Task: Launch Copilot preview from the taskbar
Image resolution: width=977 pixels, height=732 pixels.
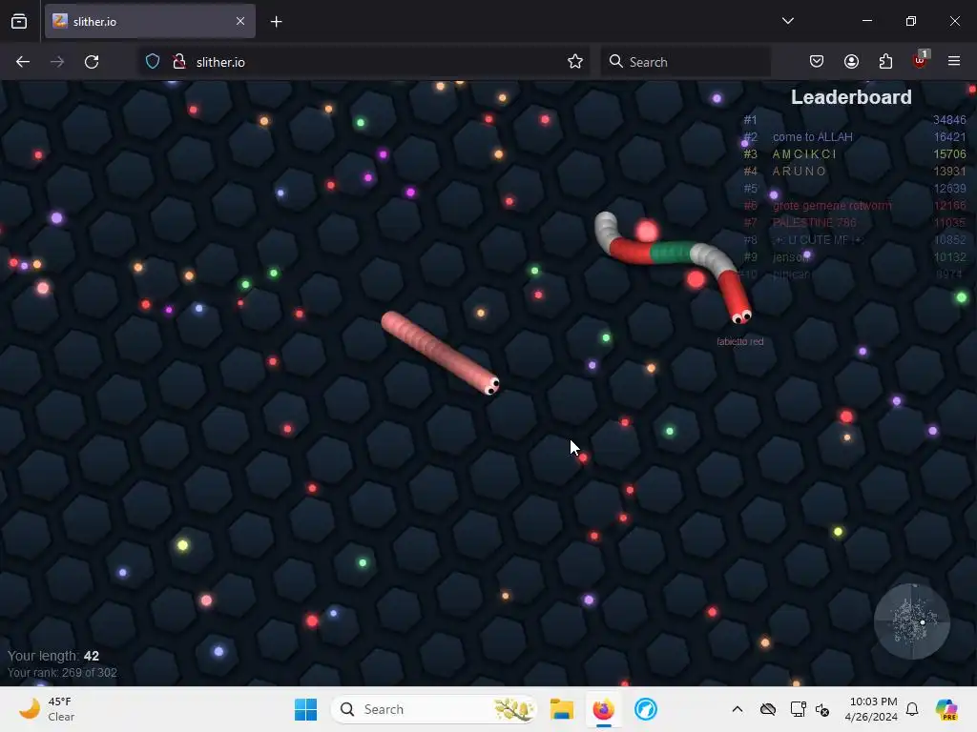Action: pyautogui.click(x=946, y=709)
